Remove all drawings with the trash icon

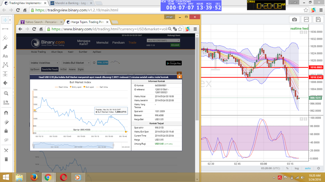(6, 159)
